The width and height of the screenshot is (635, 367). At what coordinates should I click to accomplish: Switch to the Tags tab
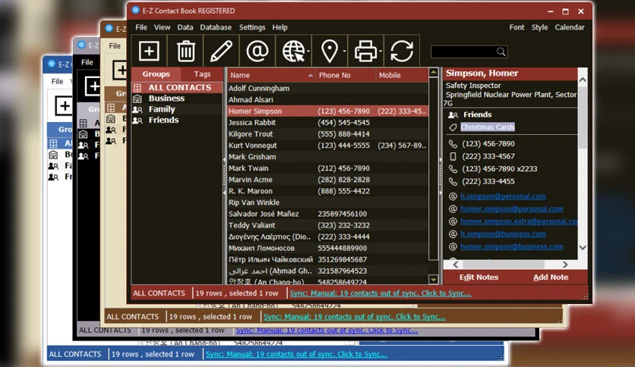click(x=202, y=74)
